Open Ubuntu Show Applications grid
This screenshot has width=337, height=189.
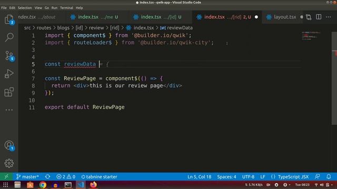6,185
